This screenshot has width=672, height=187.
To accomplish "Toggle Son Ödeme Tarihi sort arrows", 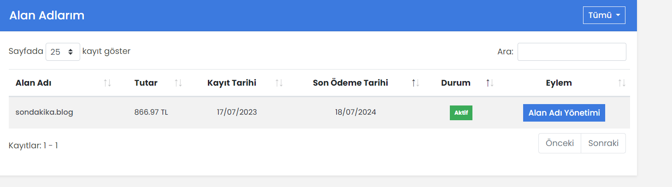I will pos(416,83).
